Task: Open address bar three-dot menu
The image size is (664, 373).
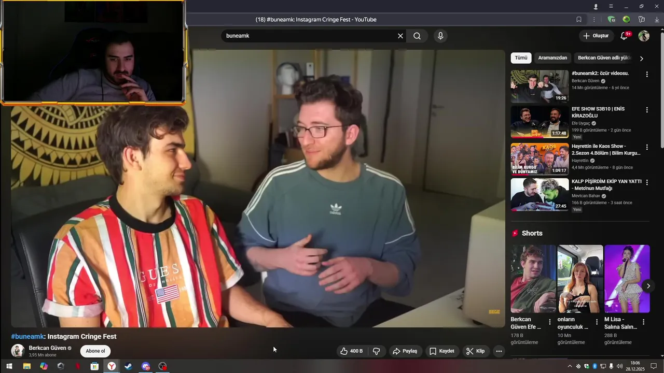Action: [594, 20]
